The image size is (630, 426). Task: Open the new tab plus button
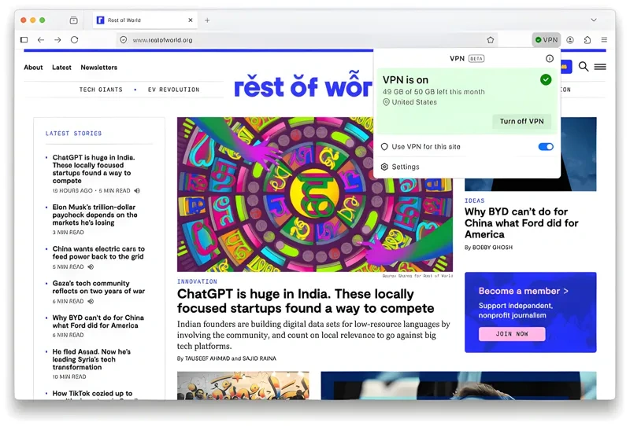pos(207,20)
